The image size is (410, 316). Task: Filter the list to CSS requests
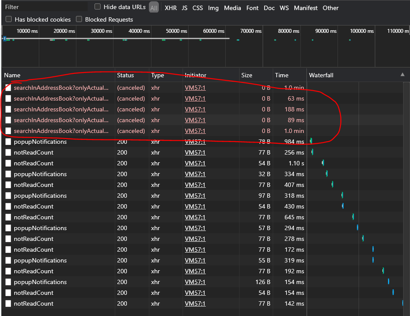pos(198,8)
